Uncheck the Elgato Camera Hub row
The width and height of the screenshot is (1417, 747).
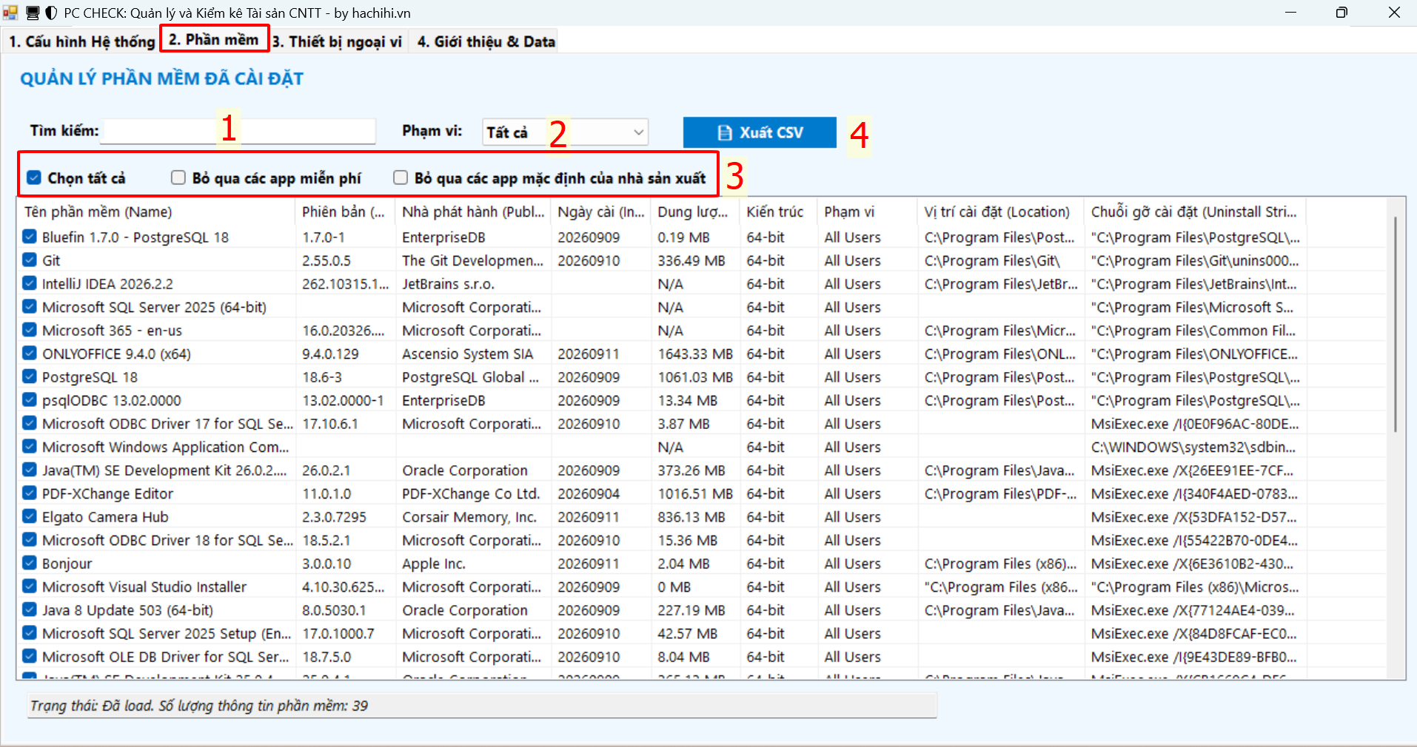30,517
